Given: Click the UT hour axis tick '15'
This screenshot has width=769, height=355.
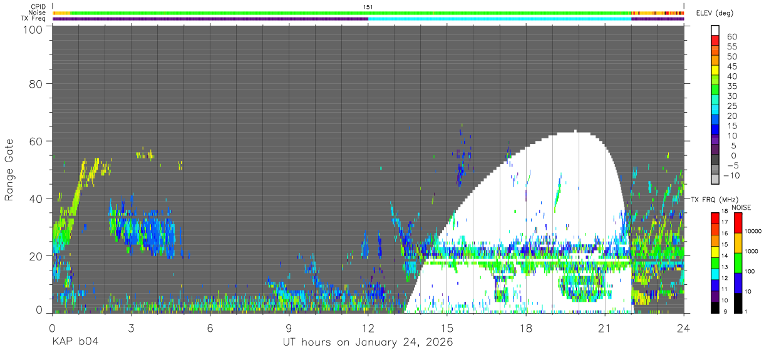Looking at the screenshot, I should click(x=446, y=327).
